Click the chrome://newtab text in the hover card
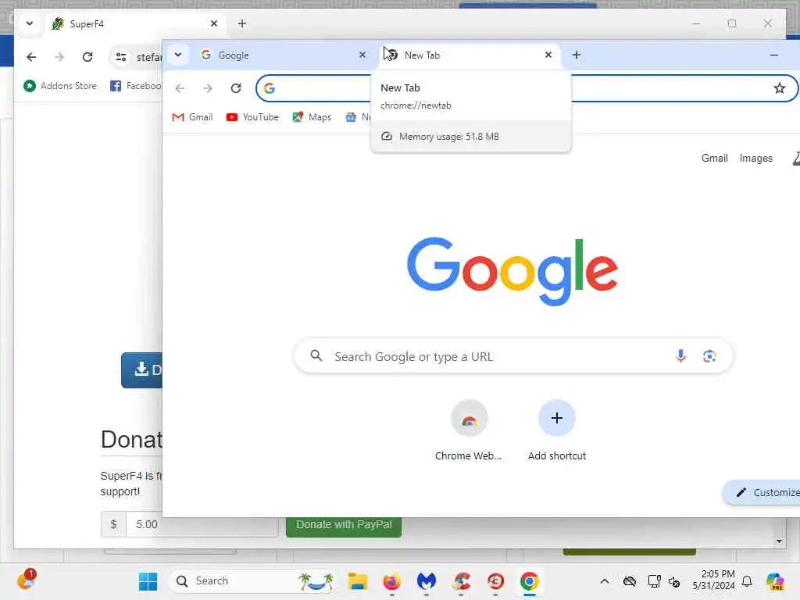Screen dimensions: 800x600 coord(416,105)
